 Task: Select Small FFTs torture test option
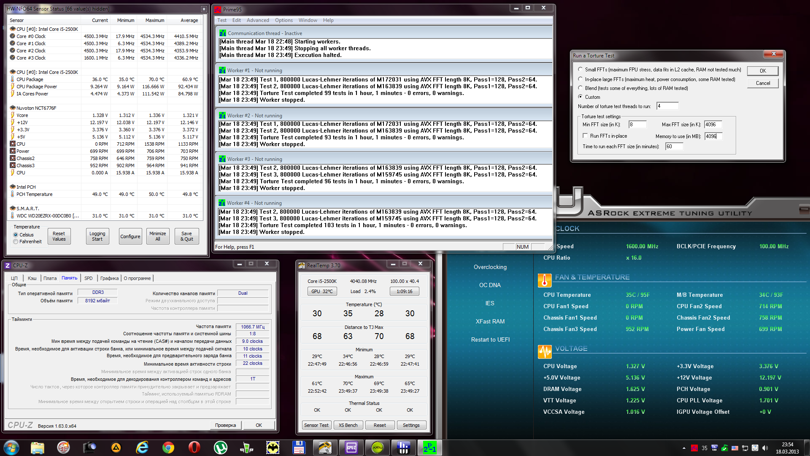580,70
